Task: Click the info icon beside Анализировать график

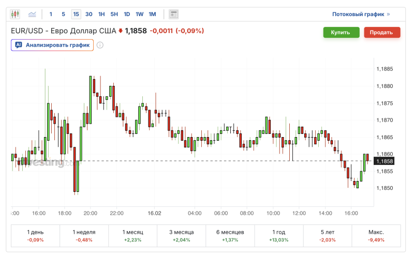Action: pyautogui.click(x=100, y=45)
